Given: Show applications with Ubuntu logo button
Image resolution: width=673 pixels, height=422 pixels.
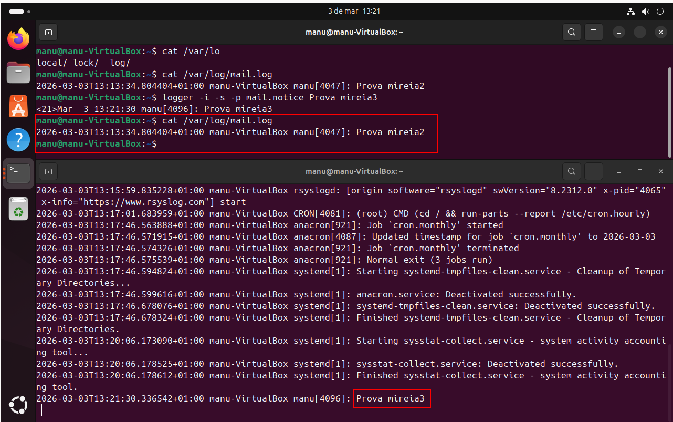Looking at the screenshot, I should click(x=18, y=405).
